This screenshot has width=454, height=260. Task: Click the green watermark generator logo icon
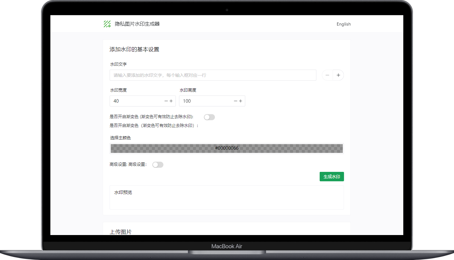107,24
